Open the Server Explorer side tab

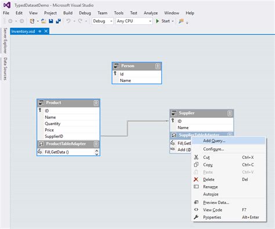pyautogui.click(x=5, y=41)
